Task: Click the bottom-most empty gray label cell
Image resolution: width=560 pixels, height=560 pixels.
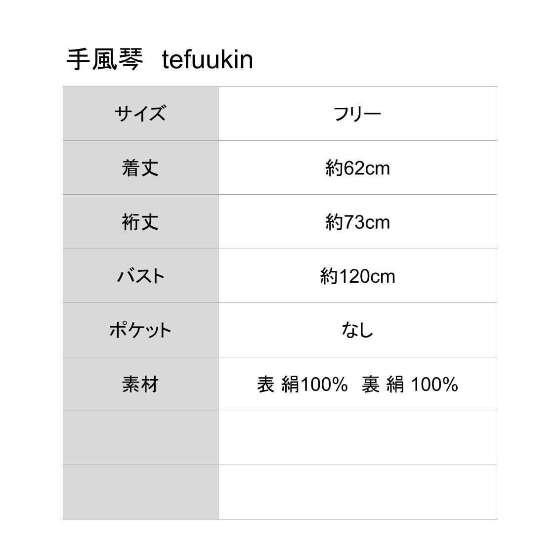Action: click(x=140, y=492)
